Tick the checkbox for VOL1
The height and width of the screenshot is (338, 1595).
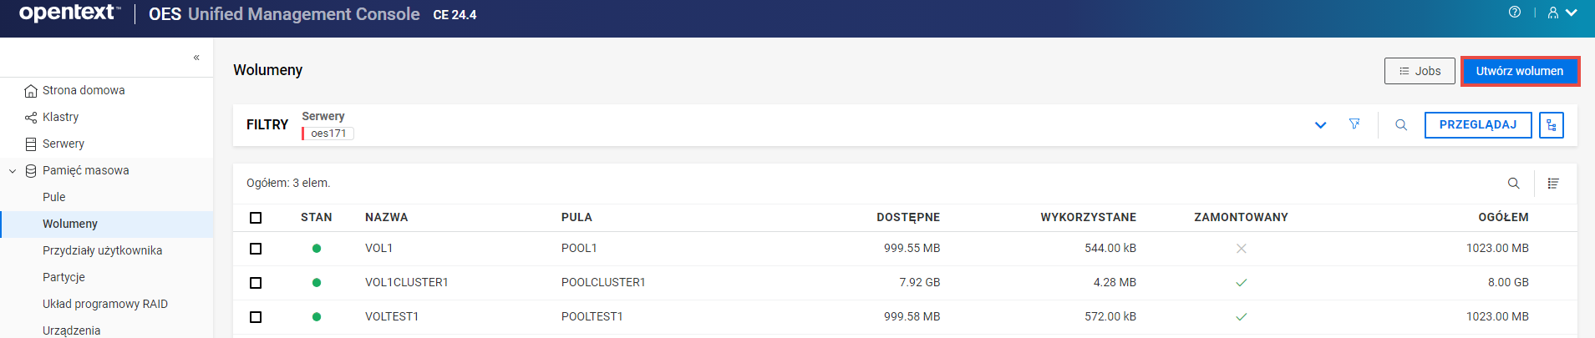256,249
